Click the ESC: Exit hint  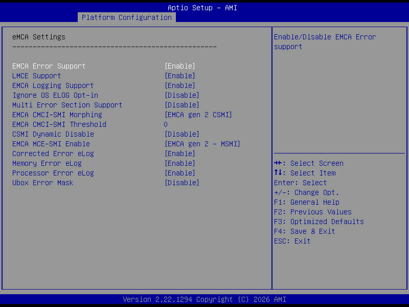click(292, 241)
